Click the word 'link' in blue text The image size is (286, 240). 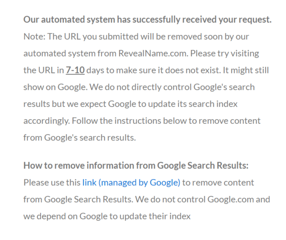pyautogui.click(x=89, y=182)
